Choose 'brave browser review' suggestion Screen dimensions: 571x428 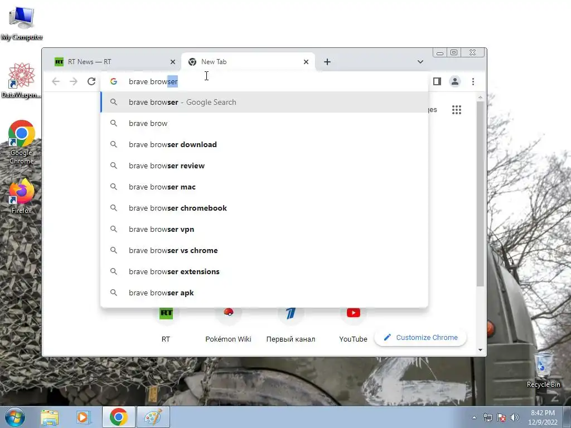(264, 166)
